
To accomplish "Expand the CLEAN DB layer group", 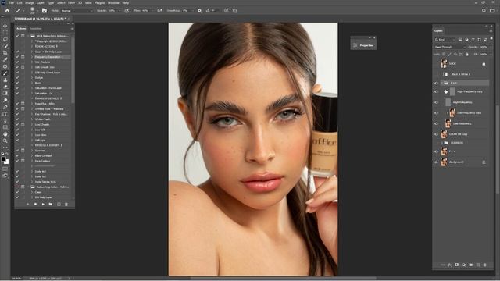I will click(442, 143).
